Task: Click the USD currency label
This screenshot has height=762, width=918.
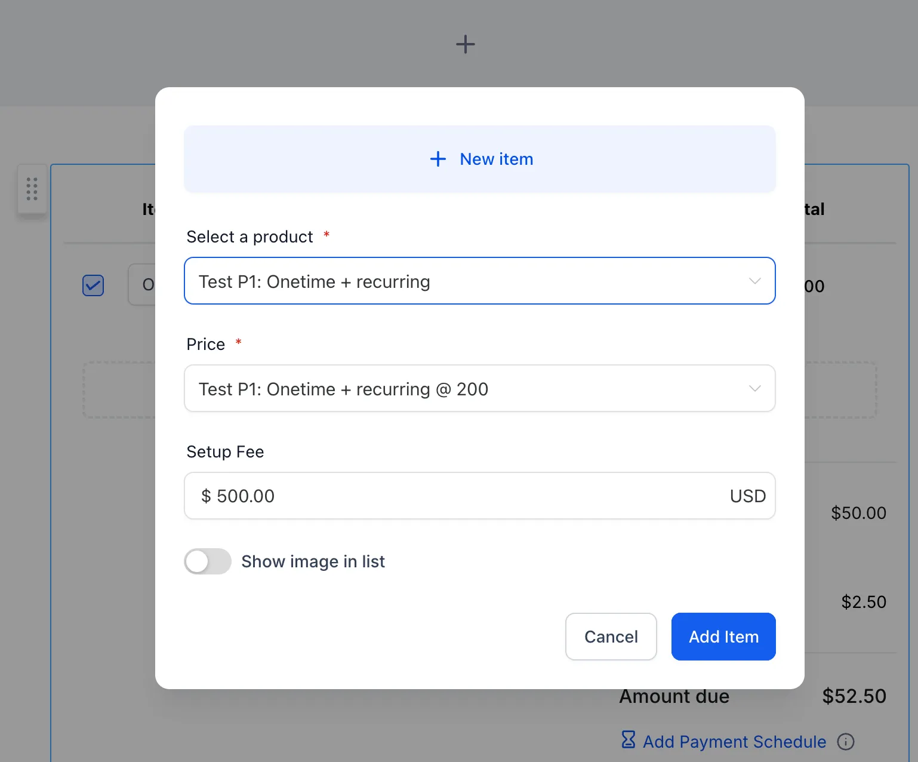Action: tap(747, 496)
